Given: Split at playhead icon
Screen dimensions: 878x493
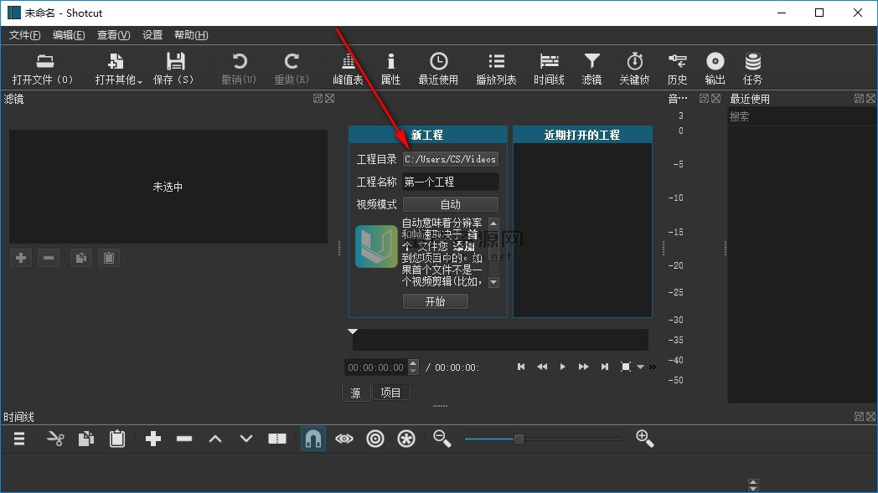Looking at the screenshot, I should click(277, 439).
